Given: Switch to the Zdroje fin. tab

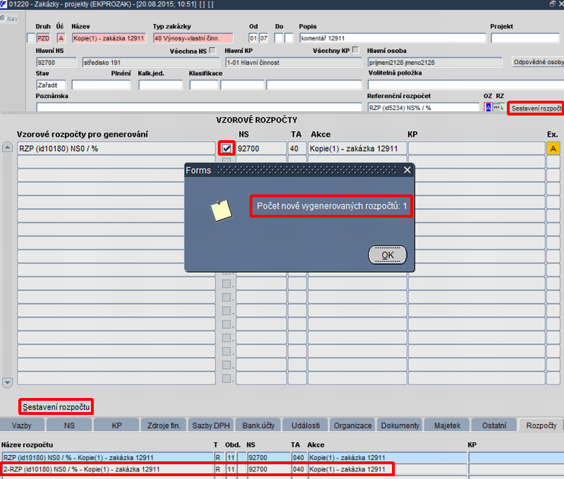Looking at the screenshot, I should pyautogui.click(x=164, y=425).
